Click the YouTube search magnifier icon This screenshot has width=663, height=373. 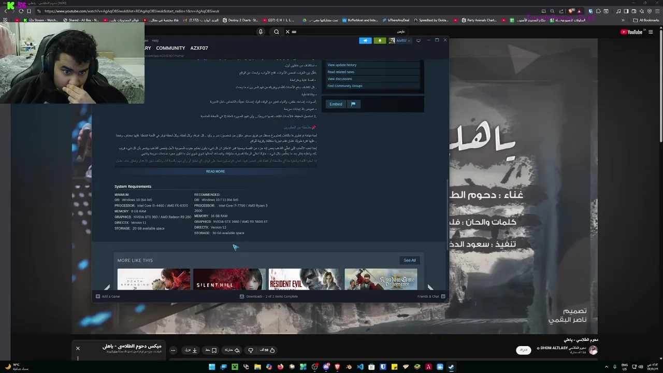click(277, 32)
